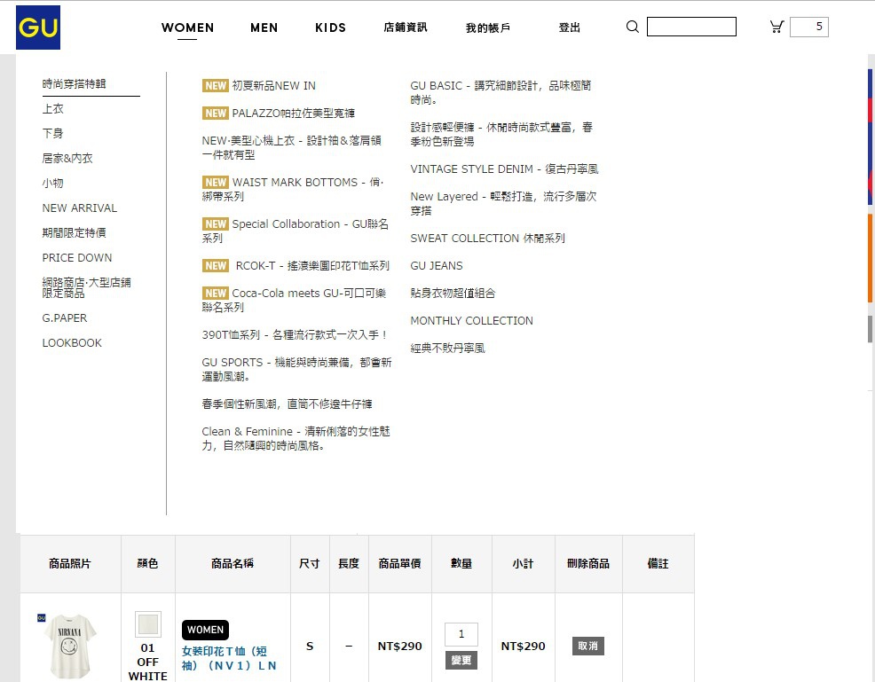Viewport: 875px width, 682px height.
Task: Click the Nirvana T-shirt product thumbnail
Action: click(x=69, y=646)
